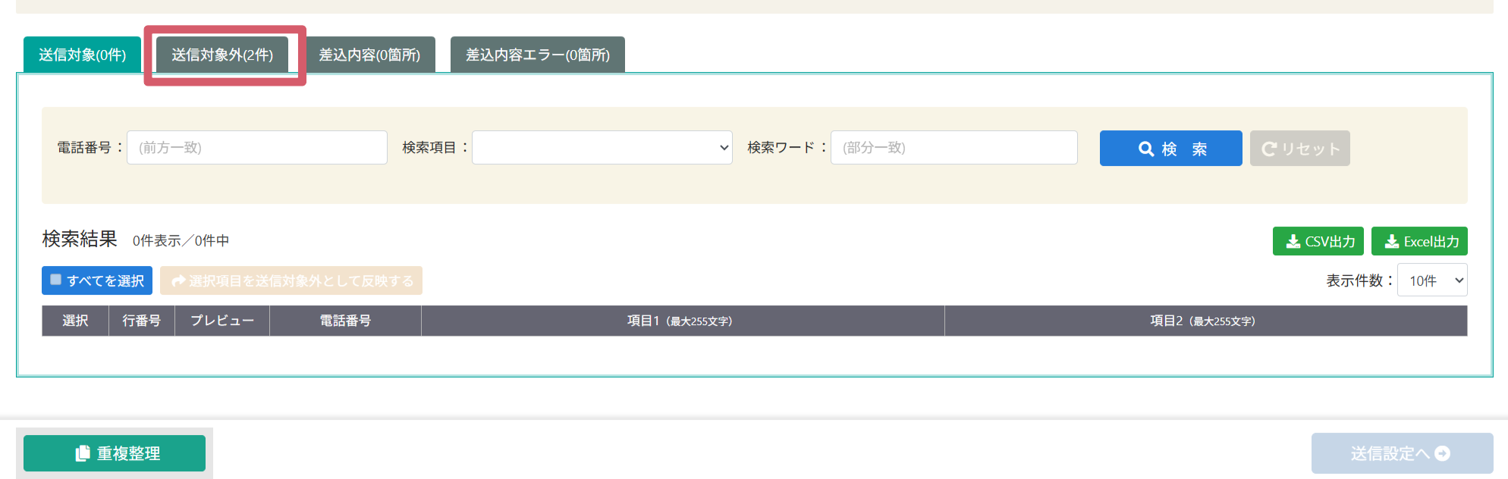Open the 表示件数 10件 dropdown
Viewport: 1508px width, 479px height.
[1432, 280]
